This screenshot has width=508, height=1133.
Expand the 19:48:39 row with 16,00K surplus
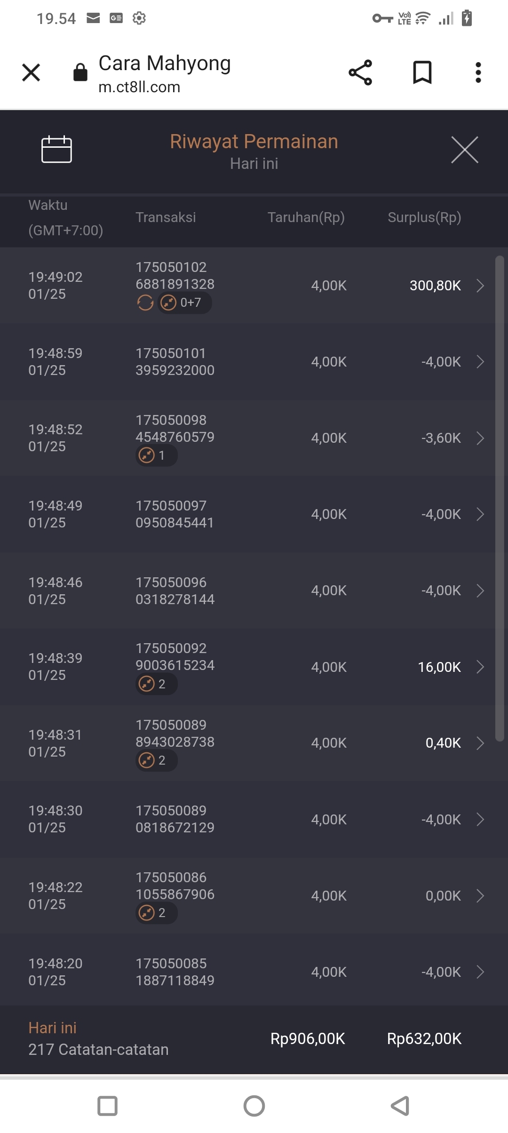[x=480, y=667]
